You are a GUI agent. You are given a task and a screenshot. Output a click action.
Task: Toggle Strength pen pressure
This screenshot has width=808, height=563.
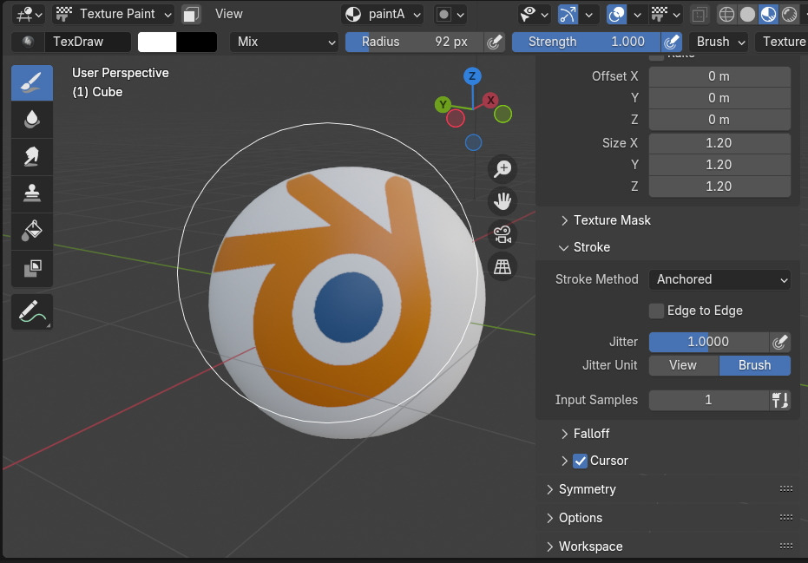[x=671, y=42]
